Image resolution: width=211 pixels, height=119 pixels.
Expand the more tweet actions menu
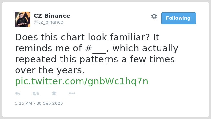point(72,93)
